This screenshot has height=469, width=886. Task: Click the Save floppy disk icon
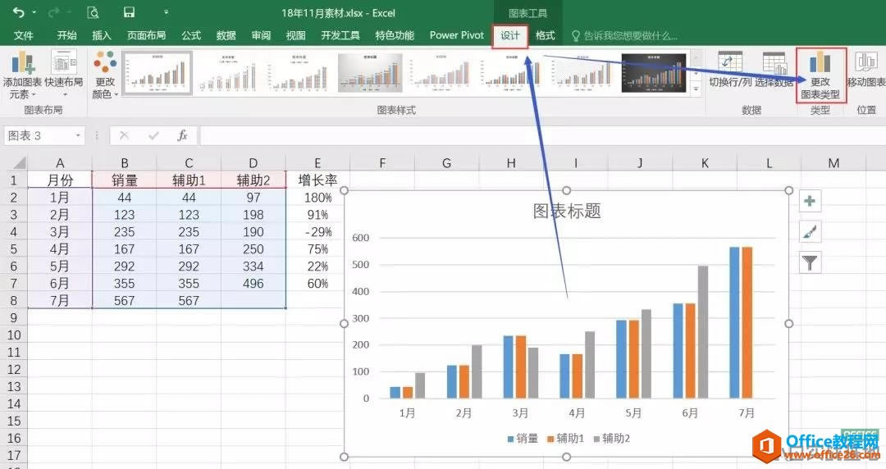coord(129,11)
